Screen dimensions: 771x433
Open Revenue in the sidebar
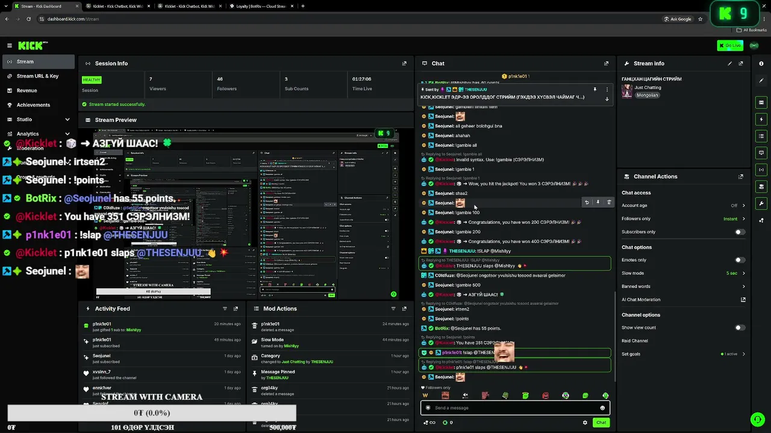pyautogui.click(x=39, y=91)
